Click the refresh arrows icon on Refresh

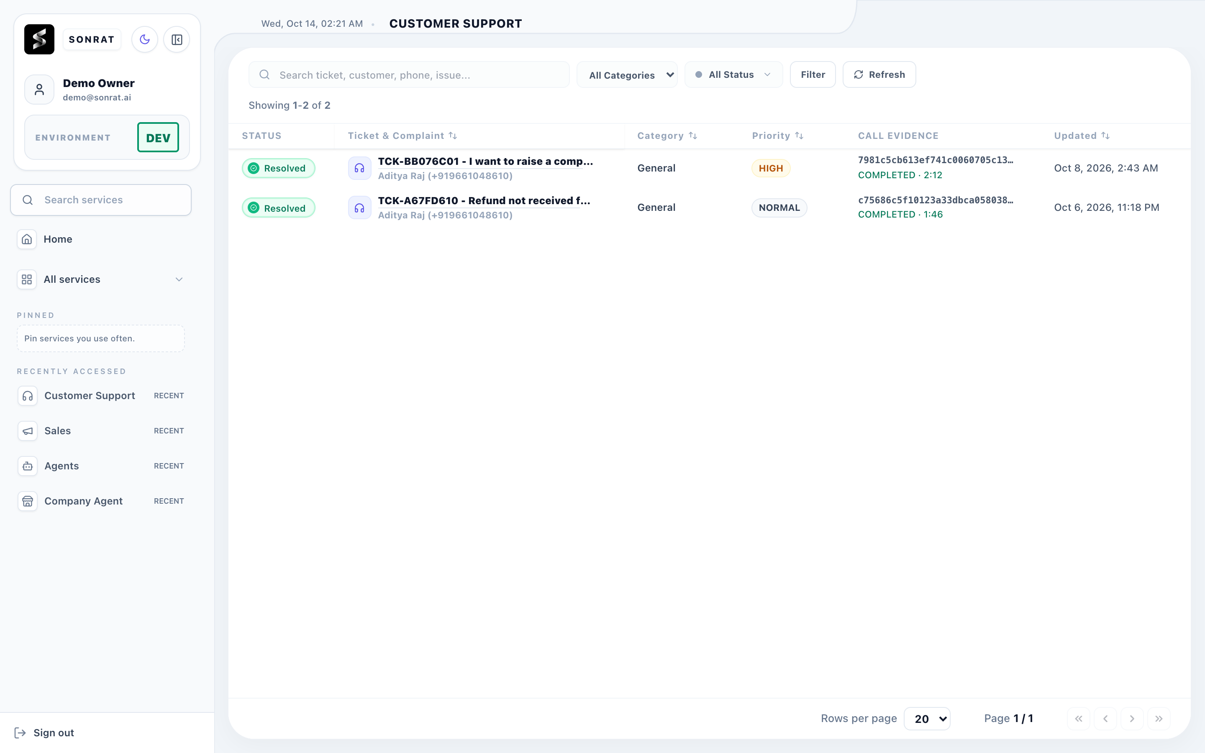[x=859, y=75]
